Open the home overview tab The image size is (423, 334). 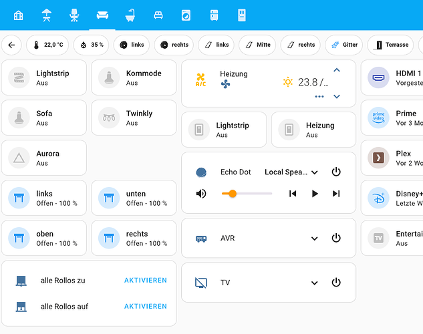click(x=19, y=15)
